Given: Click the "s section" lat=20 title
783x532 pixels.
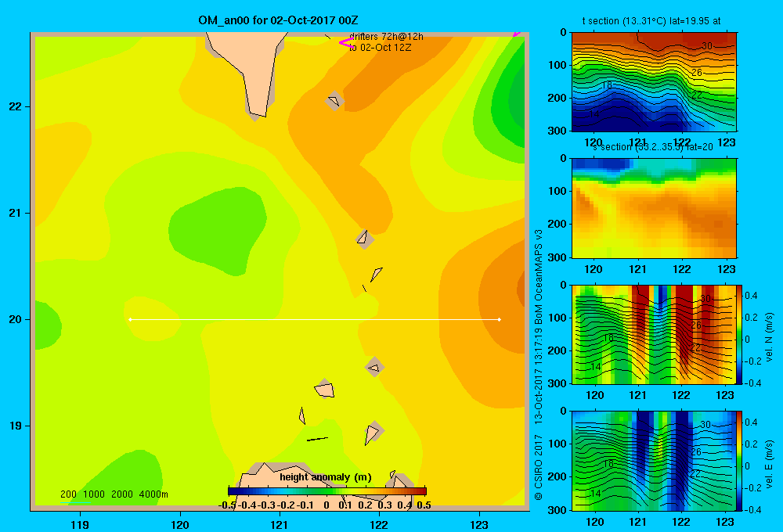Looking at the screenshot, I should (653, 147).
